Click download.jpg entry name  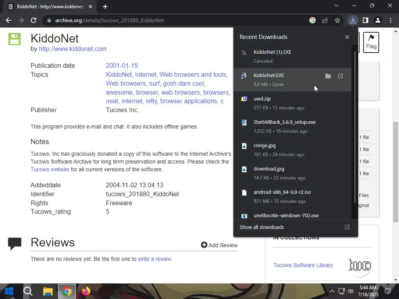[269, 169]
